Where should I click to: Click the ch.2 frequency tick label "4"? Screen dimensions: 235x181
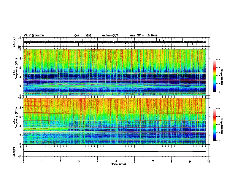pos(20,126)
